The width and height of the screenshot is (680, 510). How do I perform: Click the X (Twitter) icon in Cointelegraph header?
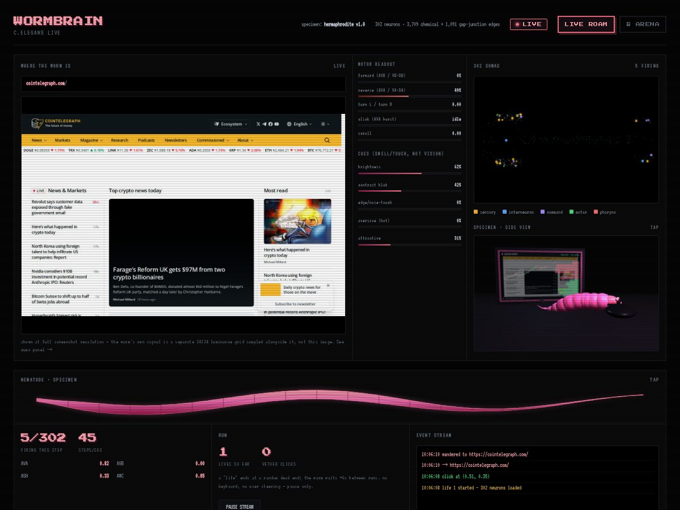click(x=258, y=124)
